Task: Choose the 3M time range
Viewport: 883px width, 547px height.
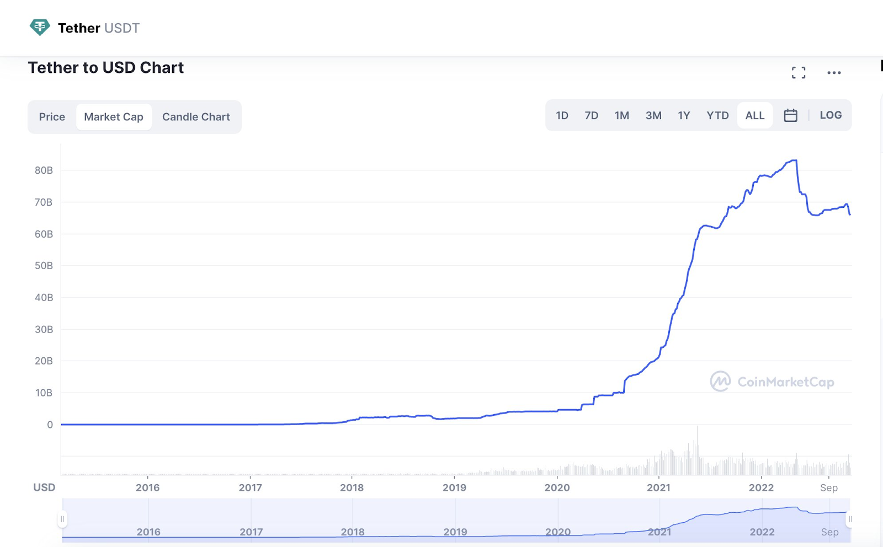Action: [x=653, y=115]
